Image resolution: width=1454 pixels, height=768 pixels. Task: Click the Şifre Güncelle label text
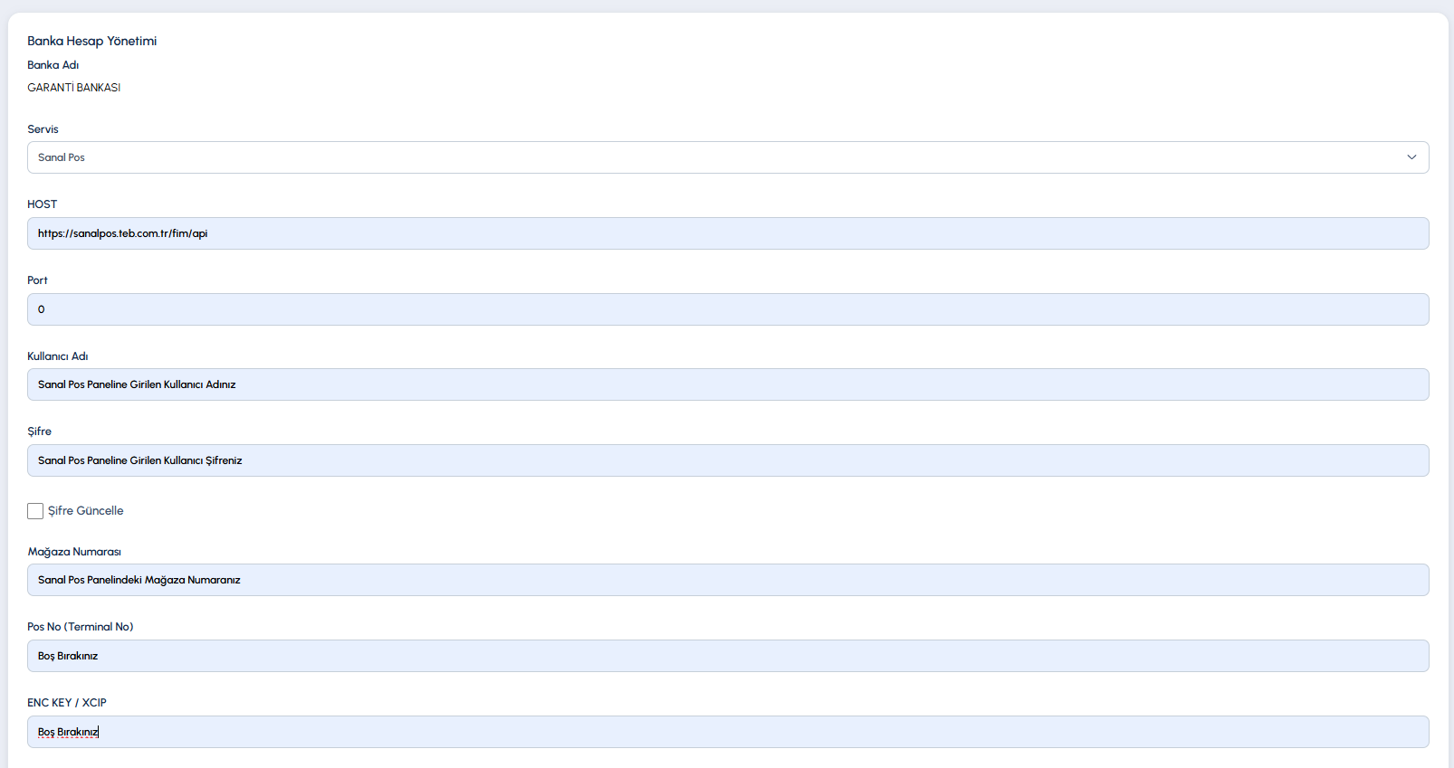(x=86, y=511)
